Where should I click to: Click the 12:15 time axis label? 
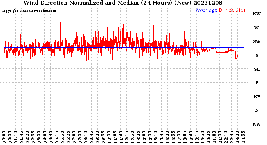coord(127,137)
